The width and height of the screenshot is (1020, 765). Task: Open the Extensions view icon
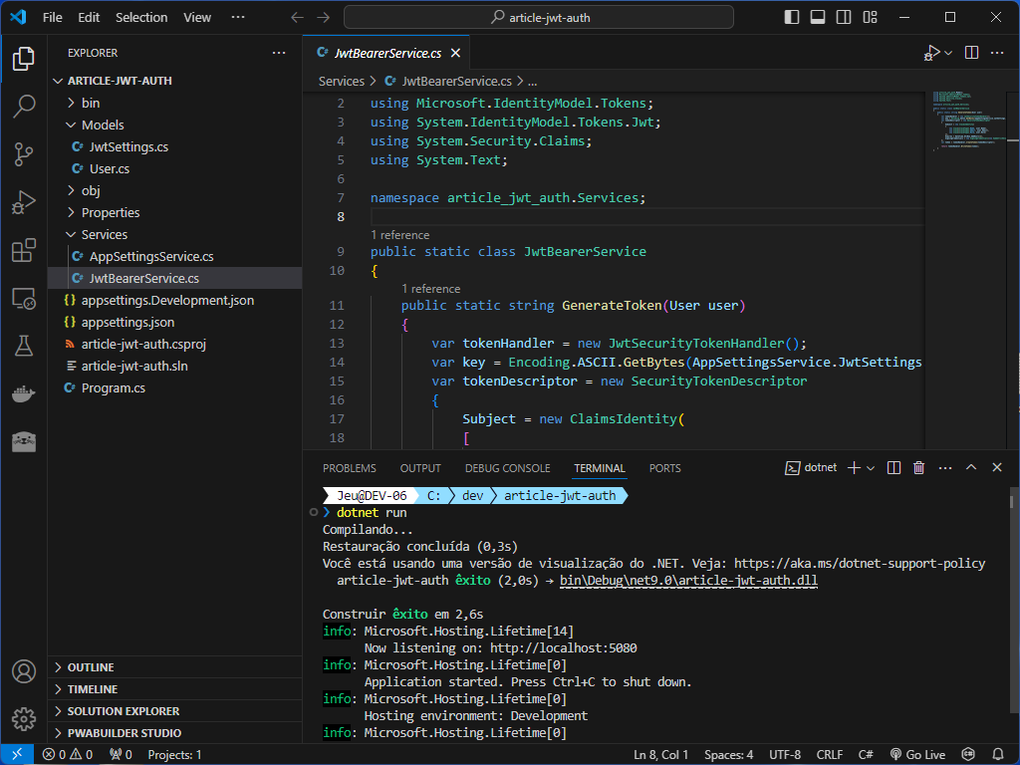click(24, 250)
